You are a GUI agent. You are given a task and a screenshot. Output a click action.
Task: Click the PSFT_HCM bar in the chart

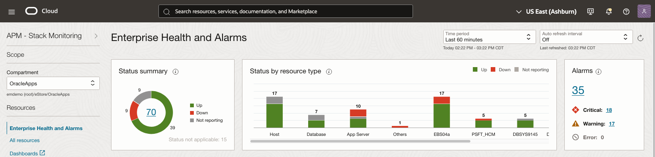pos(483,123)
